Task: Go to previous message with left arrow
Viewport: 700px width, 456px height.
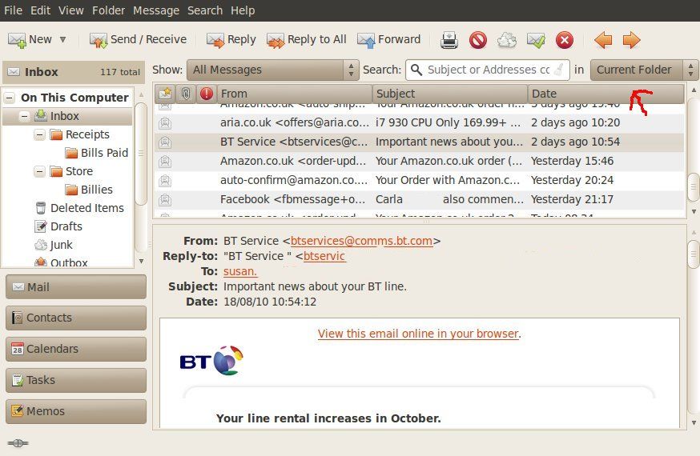Action: click(603, 40)
